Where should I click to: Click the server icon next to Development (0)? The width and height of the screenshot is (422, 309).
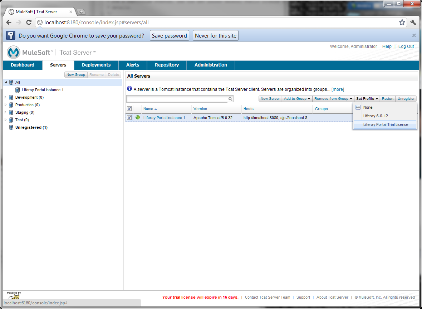(11, 97)
